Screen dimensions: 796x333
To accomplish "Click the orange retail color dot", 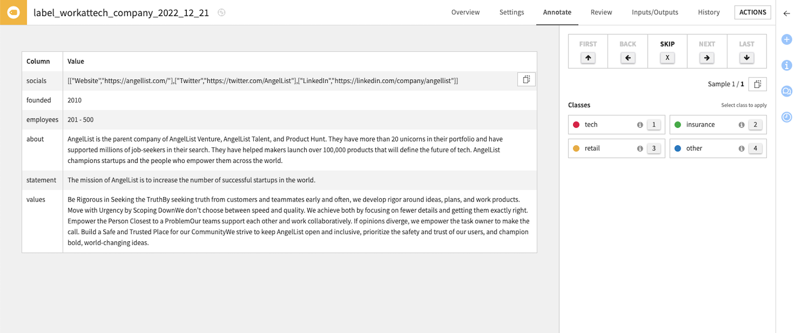I will [576, 149].
